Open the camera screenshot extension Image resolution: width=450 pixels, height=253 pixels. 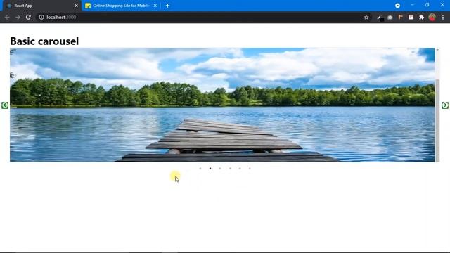(x=390, y=18)
